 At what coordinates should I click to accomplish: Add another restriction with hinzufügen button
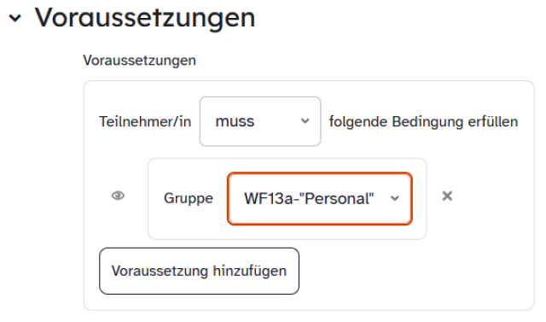[x=199, y=271]
